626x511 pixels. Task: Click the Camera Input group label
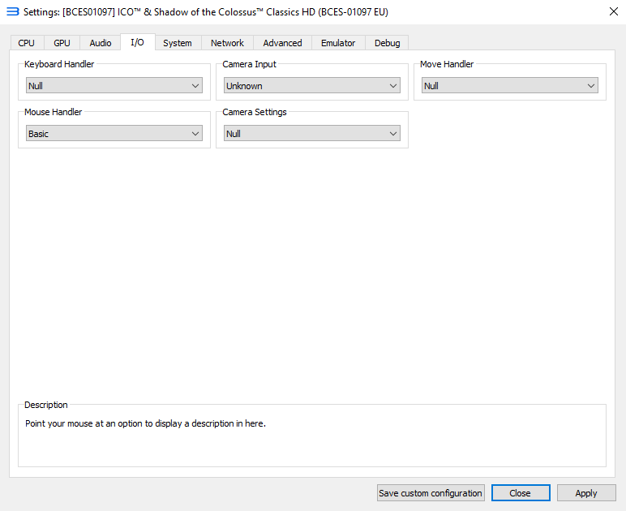pos(249,64)
